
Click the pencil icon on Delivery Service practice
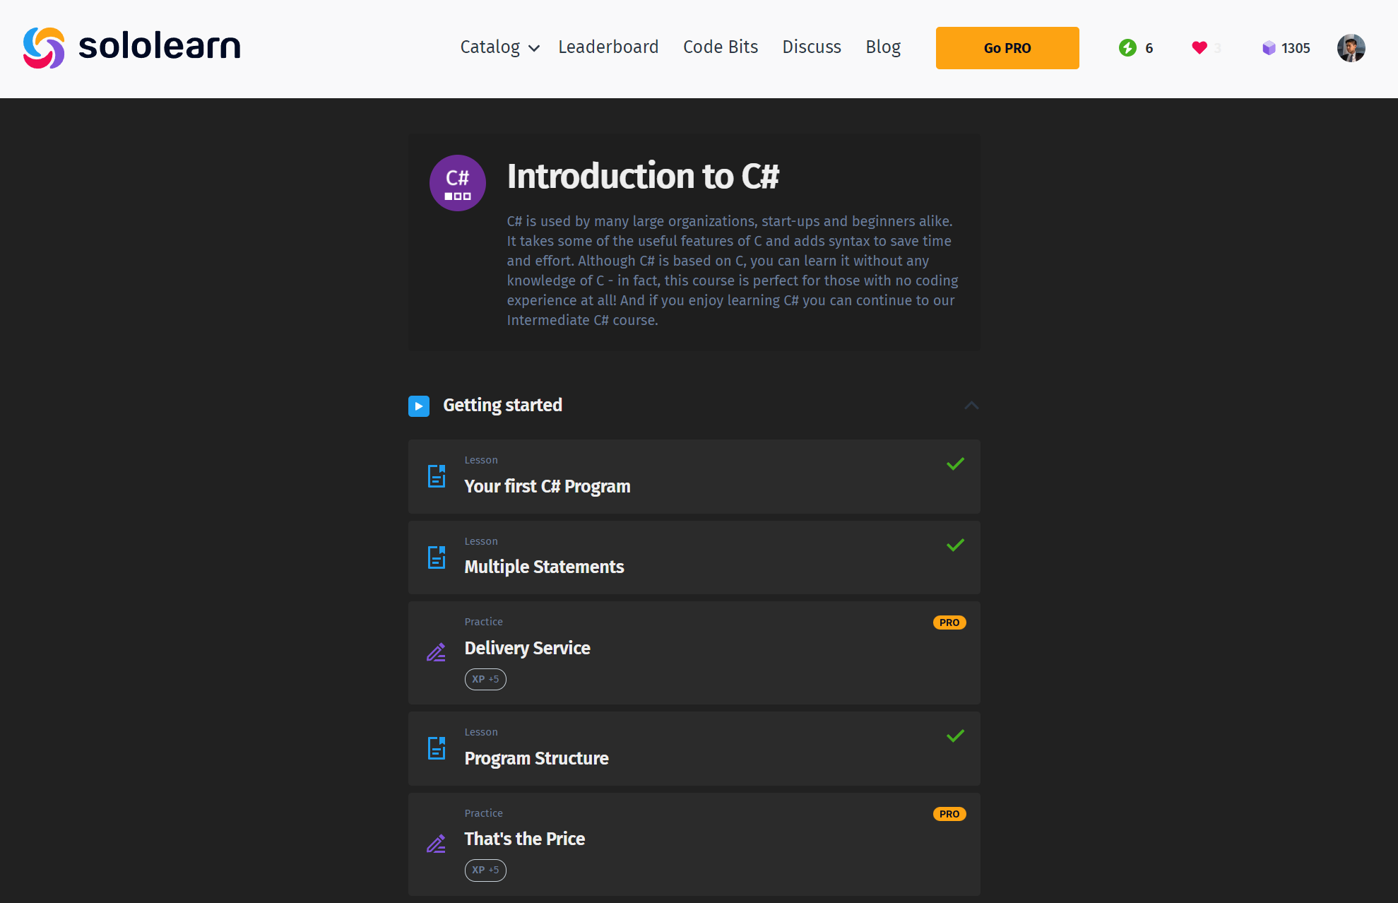click(436, 652)
